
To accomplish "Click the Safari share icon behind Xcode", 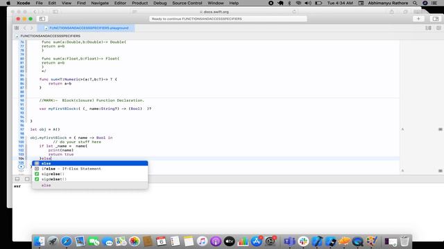I will click(x=391, y=12).
